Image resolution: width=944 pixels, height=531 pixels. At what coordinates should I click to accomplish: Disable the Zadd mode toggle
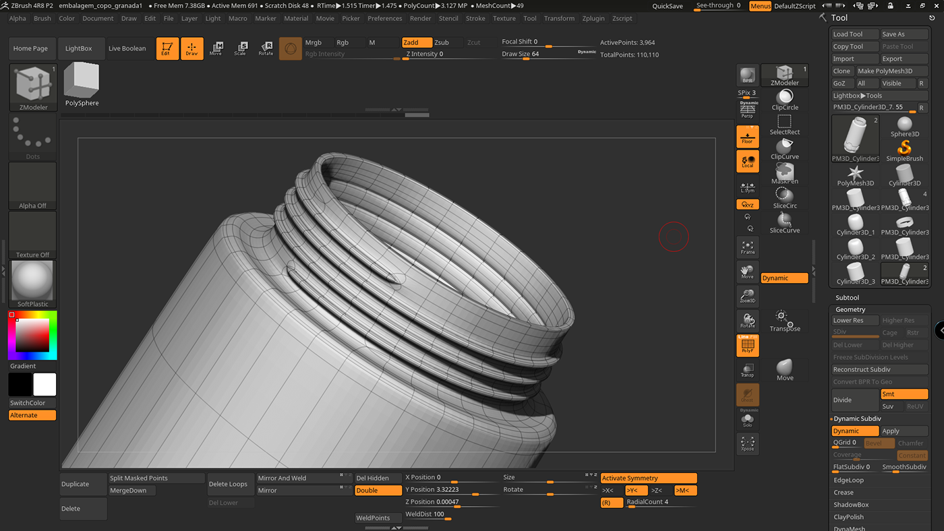417,42
